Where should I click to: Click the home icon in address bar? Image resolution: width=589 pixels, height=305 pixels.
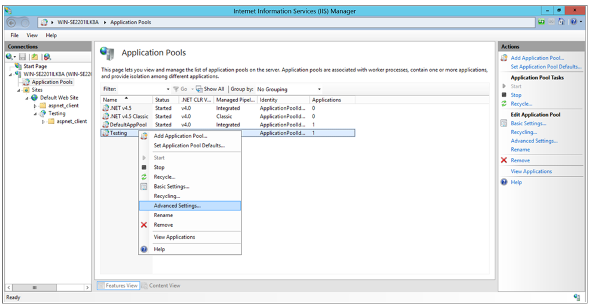pos(561,22)
